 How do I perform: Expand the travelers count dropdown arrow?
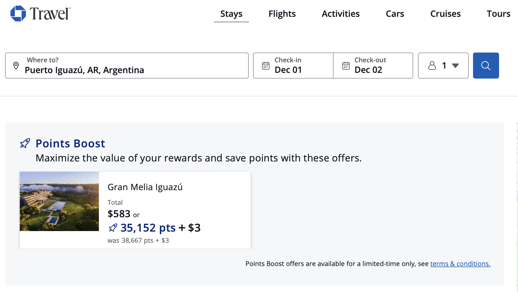[x=455, y=66]
